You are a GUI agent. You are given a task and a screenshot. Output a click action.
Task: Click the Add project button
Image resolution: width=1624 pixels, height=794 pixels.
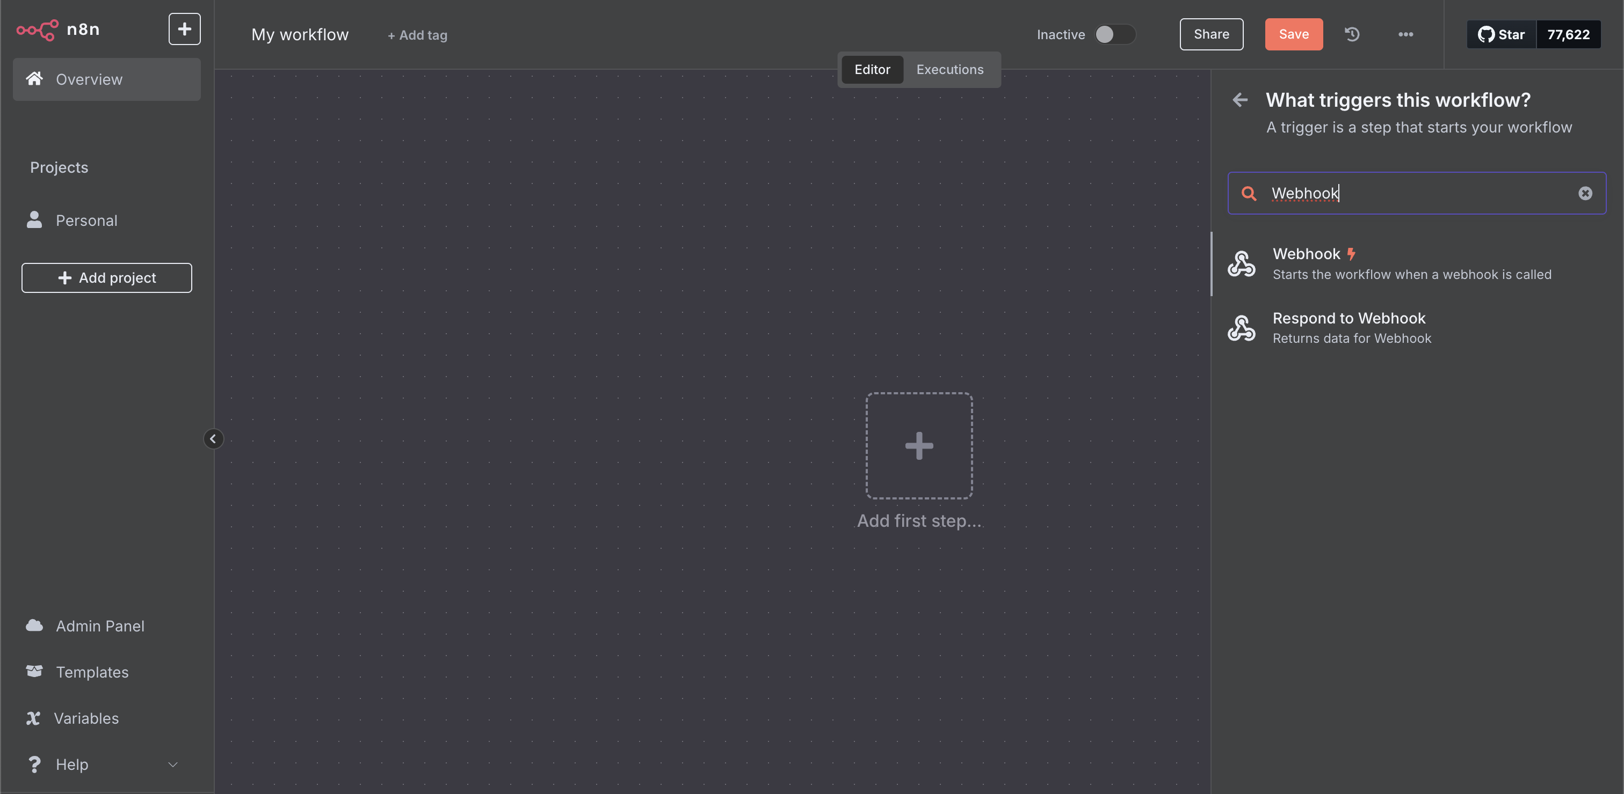click(x=106, y=278)
